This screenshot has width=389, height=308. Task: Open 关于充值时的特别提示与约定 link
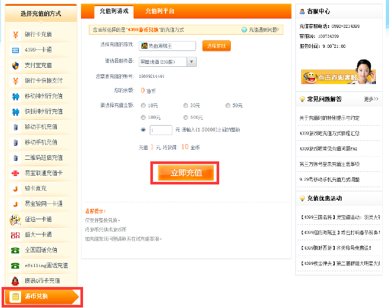point(330,118)
